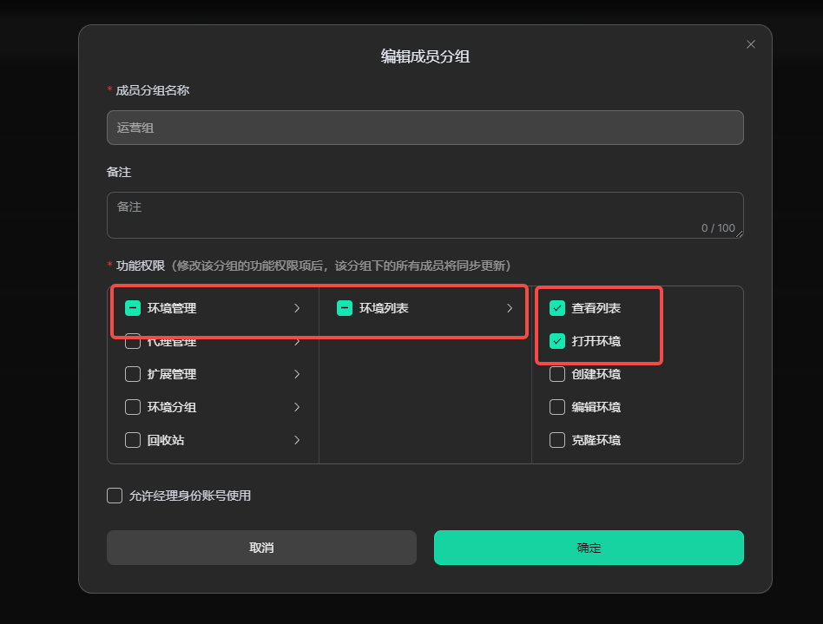Confirm changes with the 确定 button
Viewport: 823px width, 624px height.
[589, 548]
